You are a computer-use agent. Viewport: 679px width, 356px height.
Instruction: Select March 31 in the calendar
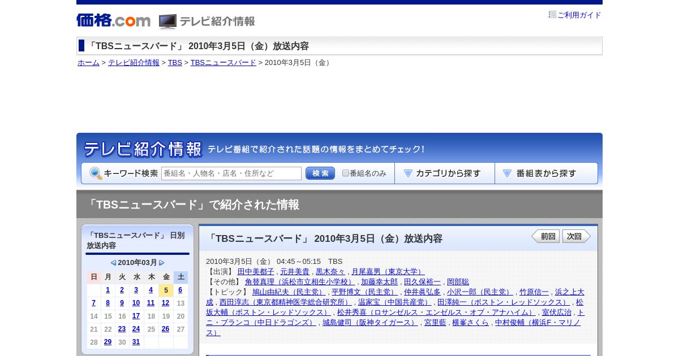136,342
